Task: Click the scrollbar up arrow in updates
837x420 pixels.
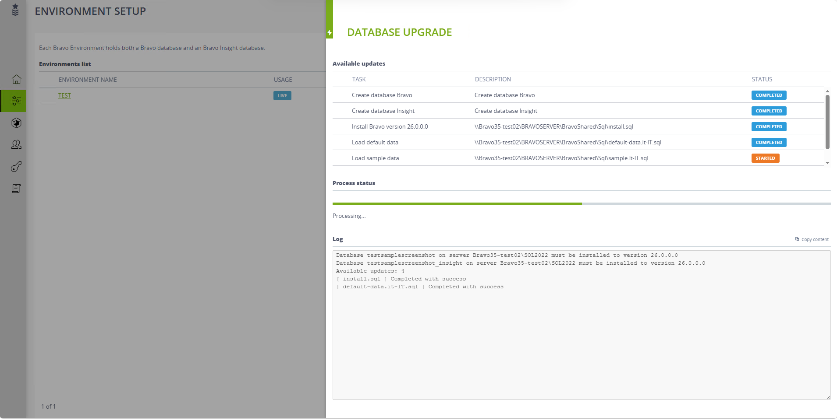Action: pyautogui.click(x=827, y=91)
